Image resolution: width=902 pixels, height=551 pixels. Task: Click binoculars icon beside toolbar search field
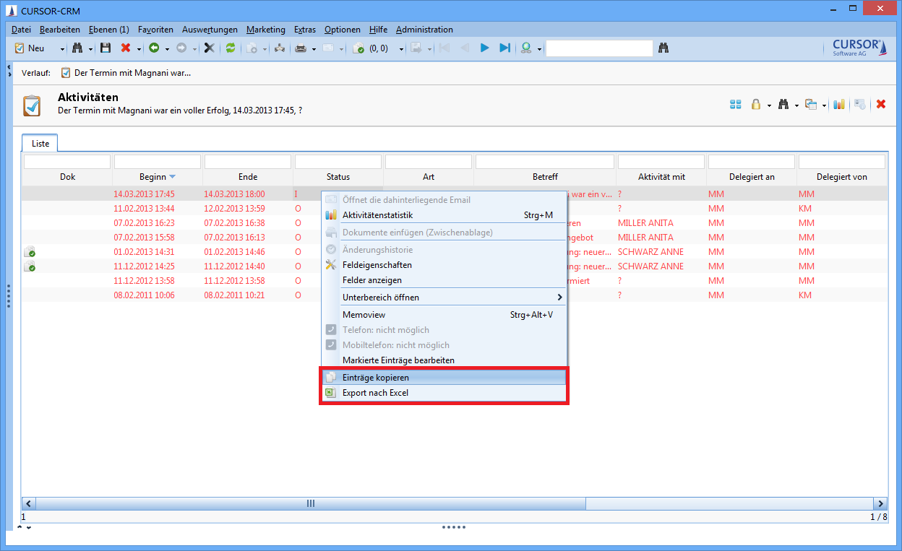pos(664,48)
